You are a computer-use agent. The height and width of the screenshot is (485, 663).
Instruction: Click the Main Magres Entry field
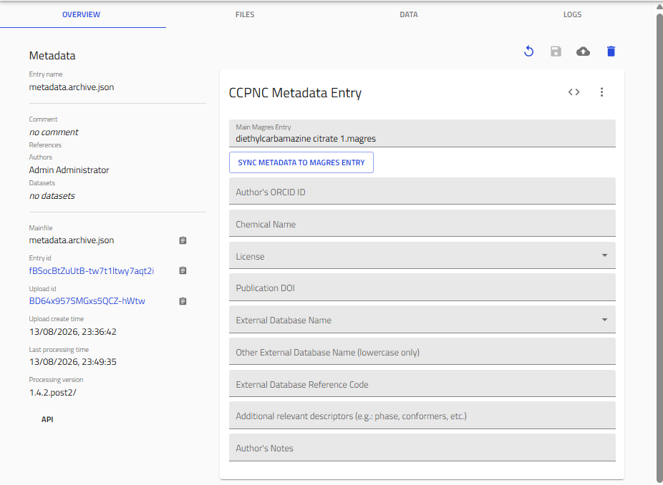click(x=422, y=134)
